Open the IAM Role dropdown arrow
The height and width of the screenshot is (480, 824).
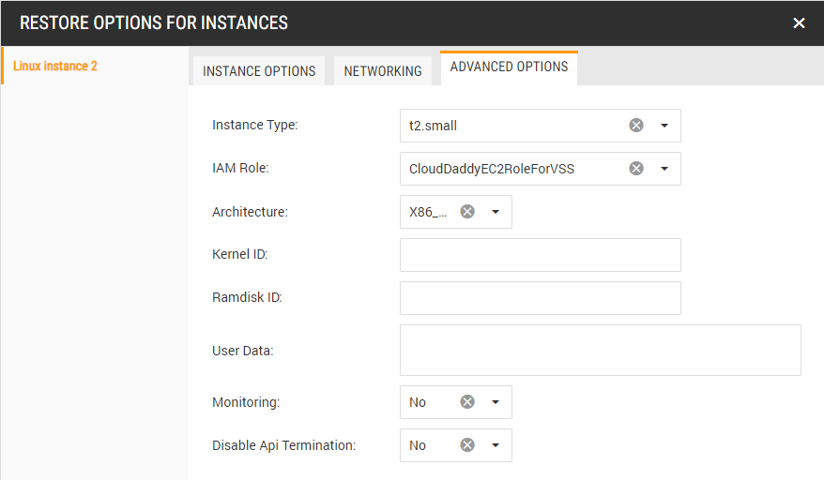(664, 169)
